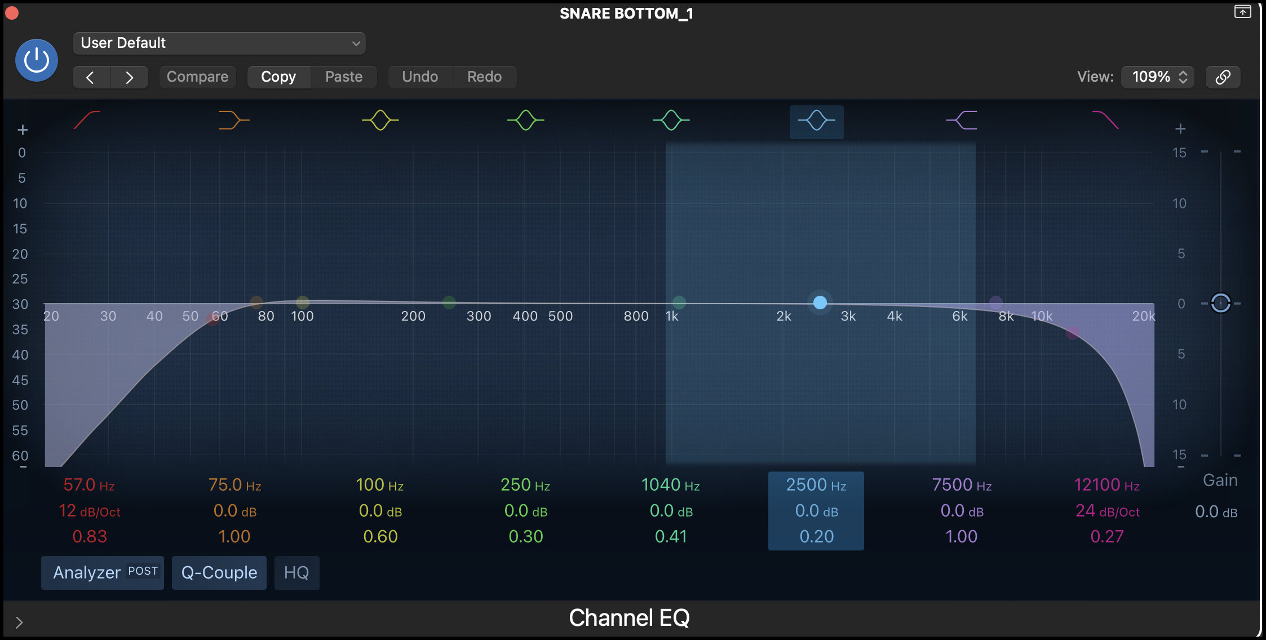Viewport: 1266px width, 640px height.
Task: Click the window pop-out icon at top right
Action: (x=1242, y=12)
